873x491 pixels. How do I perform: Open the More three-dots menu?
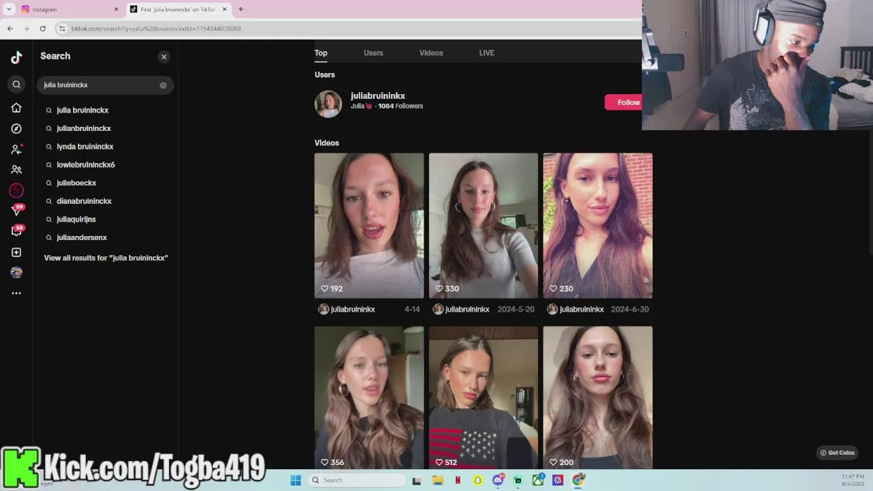pyautogui.click(x=16, y=293)
